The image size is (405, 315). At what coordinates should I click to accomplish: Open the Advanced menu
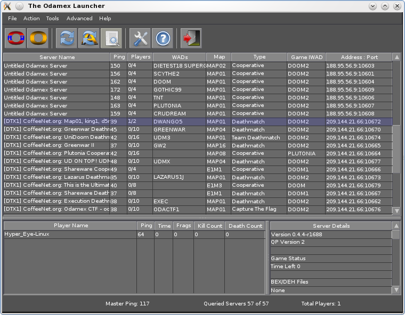(79, 18)
